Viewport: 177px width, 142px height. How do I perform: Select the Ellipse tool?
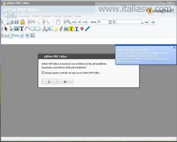tap(32, 29)
